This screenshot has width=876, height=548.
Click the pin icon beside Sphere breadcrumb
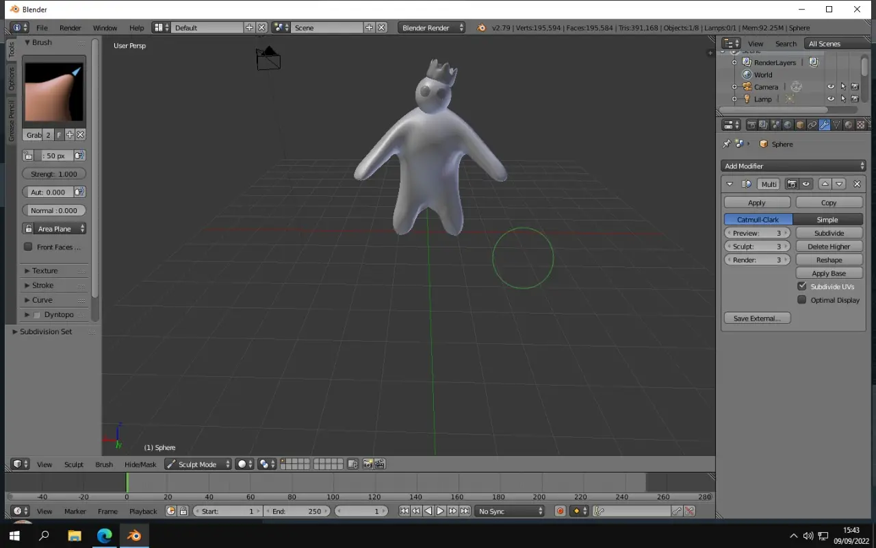pyautogui.click(x=727, y=144)
